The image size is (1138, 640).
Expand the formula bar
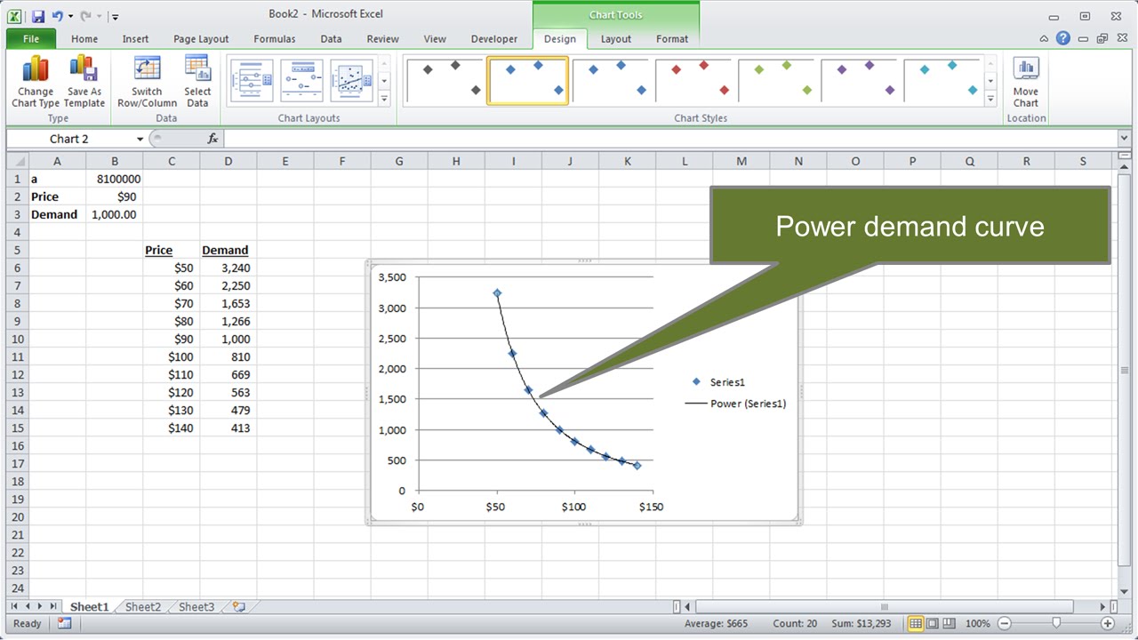click(1124, 139)
